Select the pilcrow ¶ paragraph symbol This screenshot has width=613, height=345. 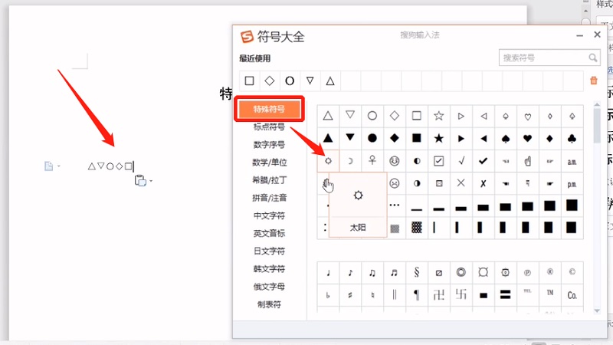coord(417,294)
